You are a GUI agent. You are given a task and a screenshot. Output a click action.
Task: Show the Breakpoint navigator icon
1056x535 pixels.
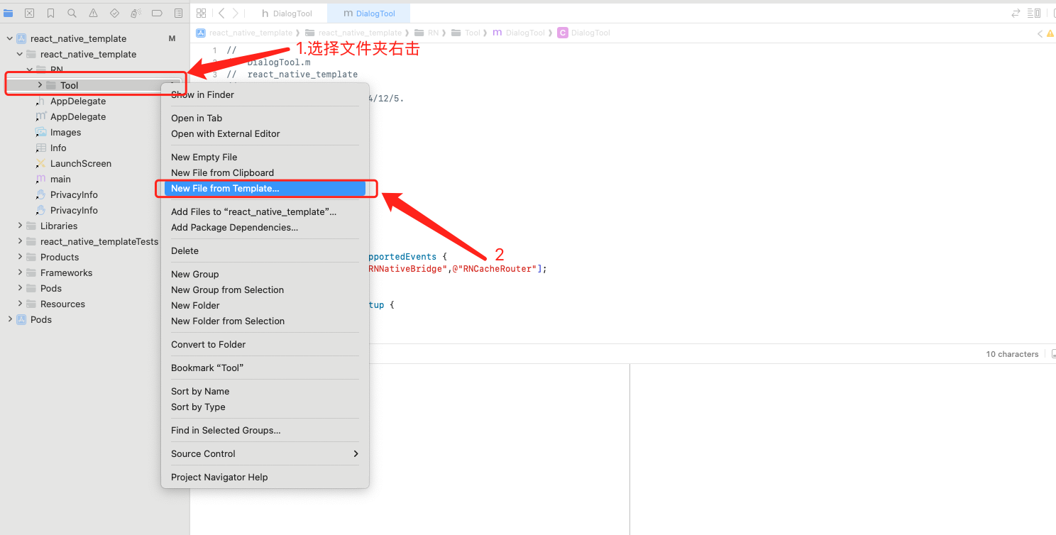click(x=157, y=13)
